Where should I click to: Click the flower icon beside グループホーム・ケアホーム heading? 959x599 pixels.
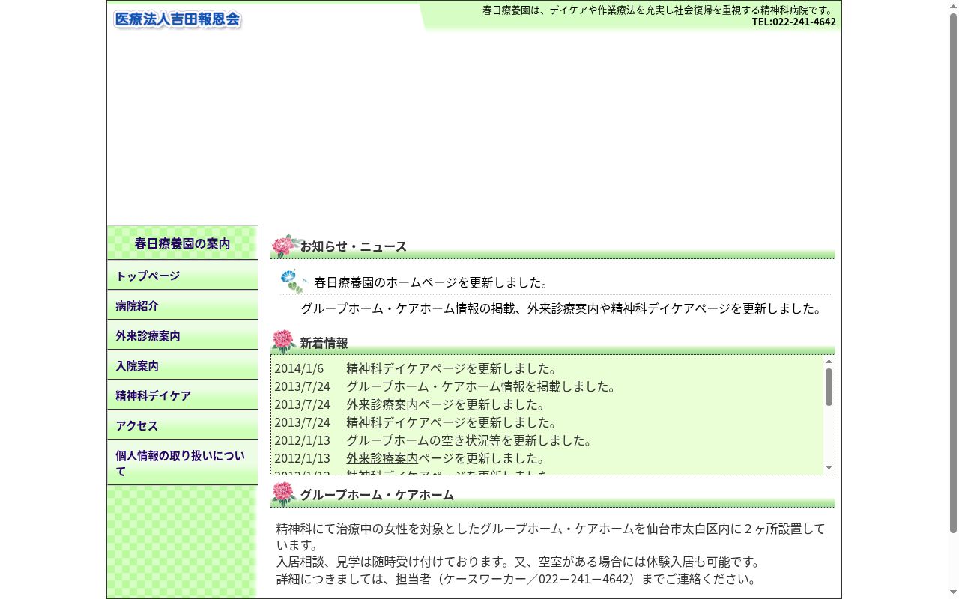[283, 494]
